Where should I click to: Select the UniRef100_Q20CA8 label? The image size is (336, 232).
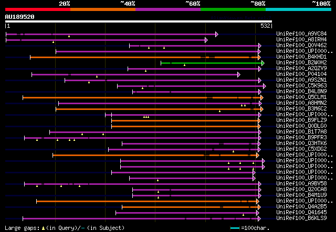pyautogui.click(x=301, y=190)
